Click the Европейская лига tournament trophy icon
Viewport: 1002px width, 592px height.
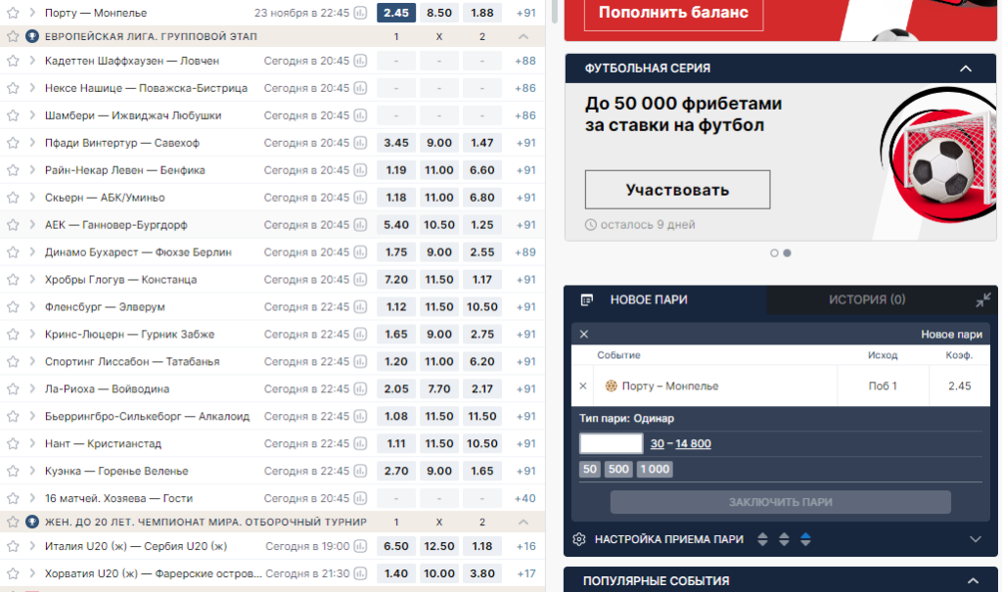coord(32,36)
